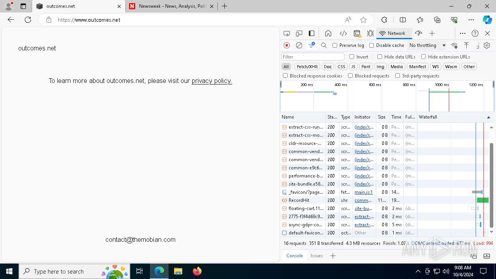The image size is (496, 279).
Task: Open the Copilot sidebar icon
Action: [487, 20]
